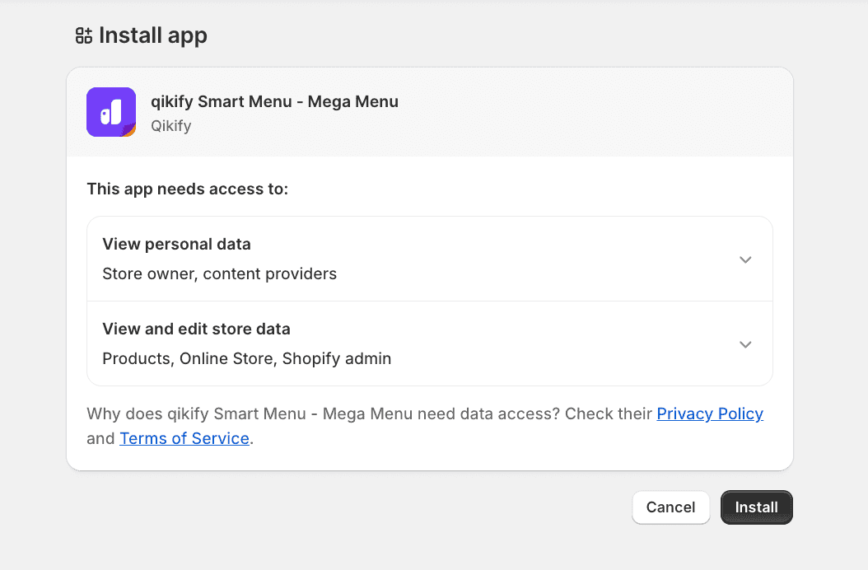Click the black Install button

point(756,507)
